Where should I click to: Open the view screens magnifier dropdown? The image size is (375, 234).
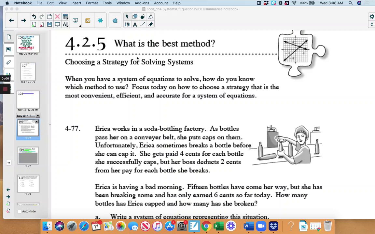coord(76,21)
